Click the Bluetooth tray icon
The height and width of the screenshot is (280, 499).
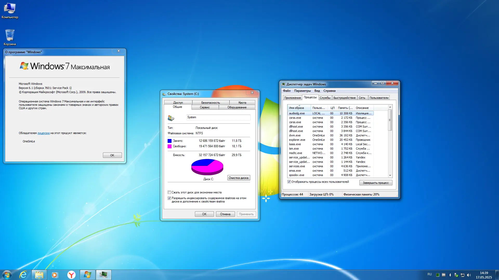pos(450,275)
